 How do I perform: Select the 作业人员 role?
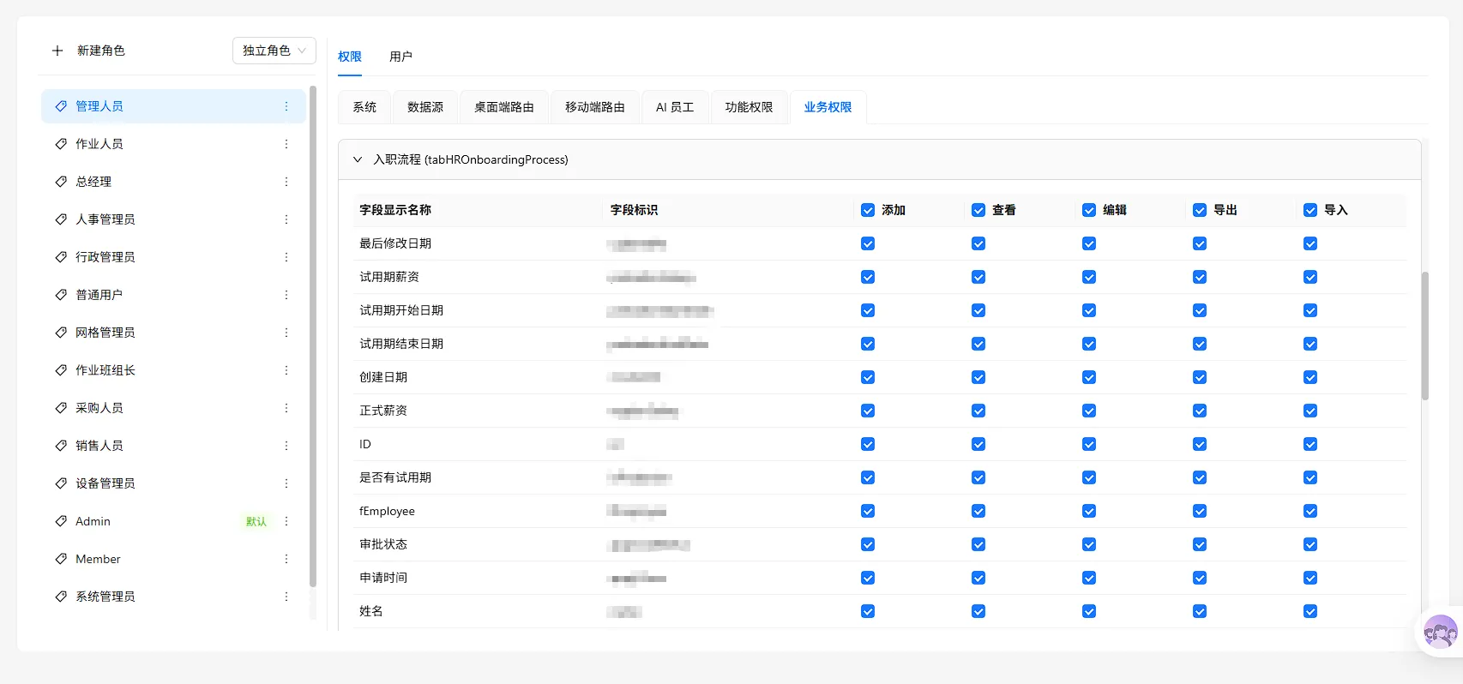pyautogui.click(x=173, y=144)
